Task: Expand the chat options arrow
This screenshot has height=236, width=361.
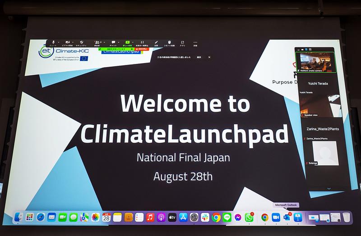Action: (119, 42)
